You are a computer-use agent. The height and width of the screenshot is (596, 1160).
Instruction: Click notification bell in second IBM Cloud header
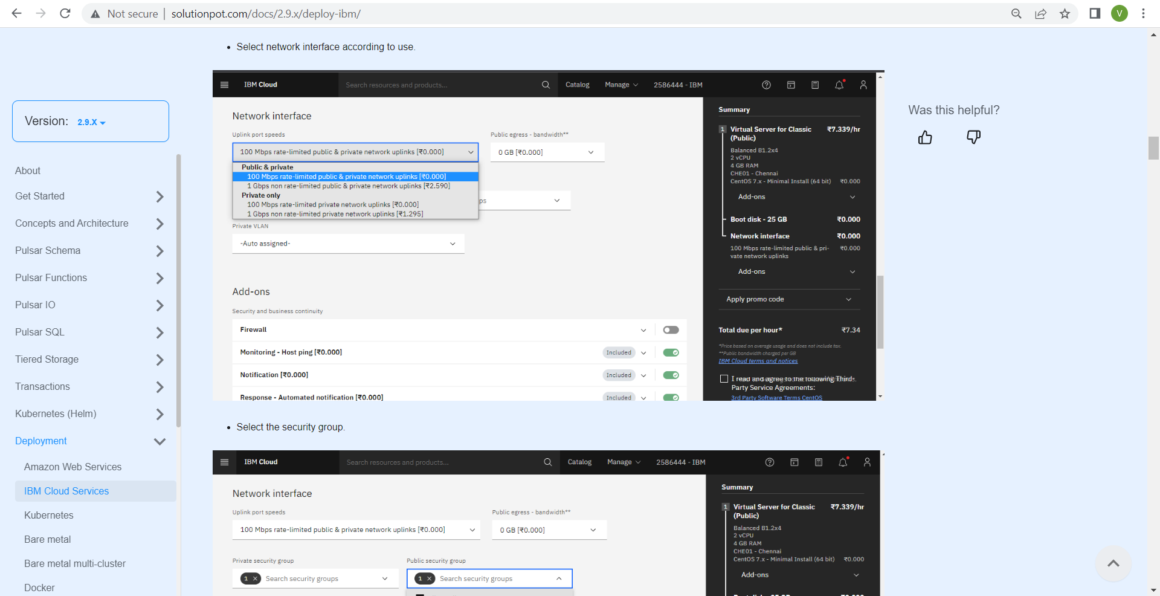pyautogui.click(x=843, y=462)
